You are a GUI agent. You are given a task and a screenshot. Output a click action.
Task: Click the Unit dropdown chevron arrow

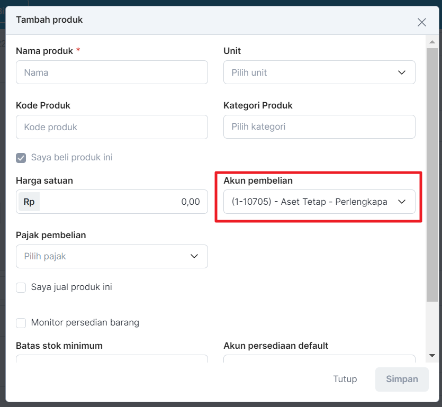point(401,73)
